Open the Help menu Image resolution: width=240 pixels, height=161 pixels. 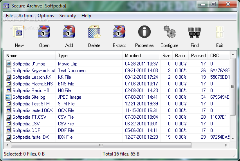[x=86, y=16]
